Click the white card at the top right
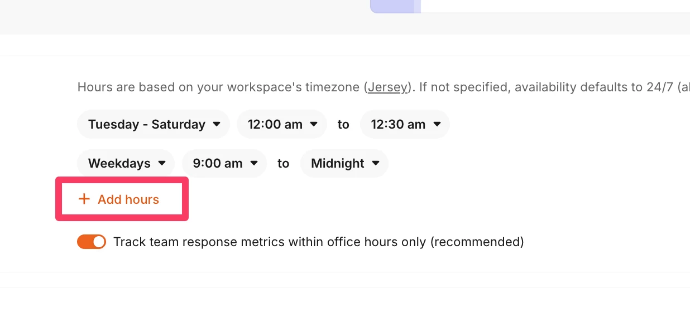 tap(555, 6)
